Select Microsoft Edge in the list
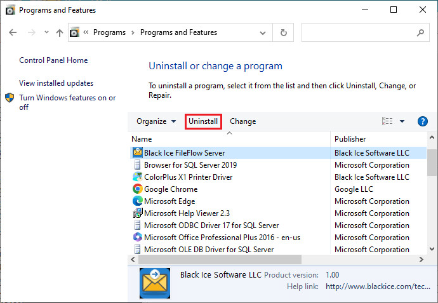The image size is (438, 303). pyautogui.click(x=169, y=201)
